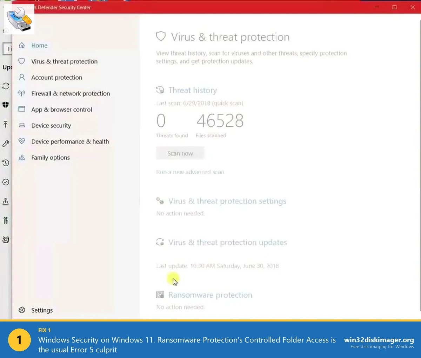Open App & browser control via its icon
This screenshot has width=421, height=358.
pyautogui.click(x=21, y=110)
